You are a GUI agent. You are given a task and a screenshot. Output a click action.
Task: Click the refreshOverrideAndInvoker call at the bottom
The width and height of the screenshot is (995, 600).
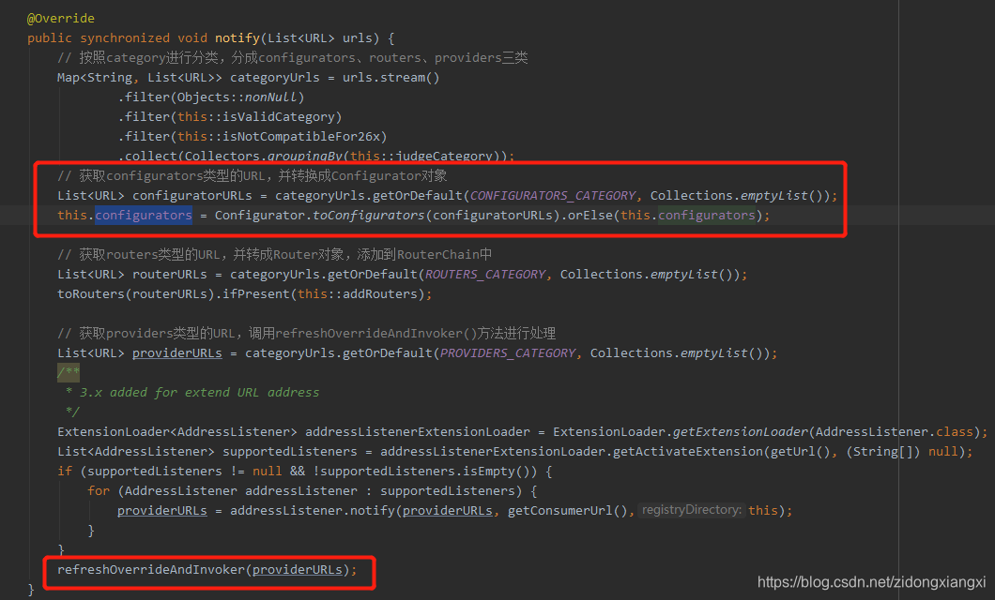tap(151, 569)
